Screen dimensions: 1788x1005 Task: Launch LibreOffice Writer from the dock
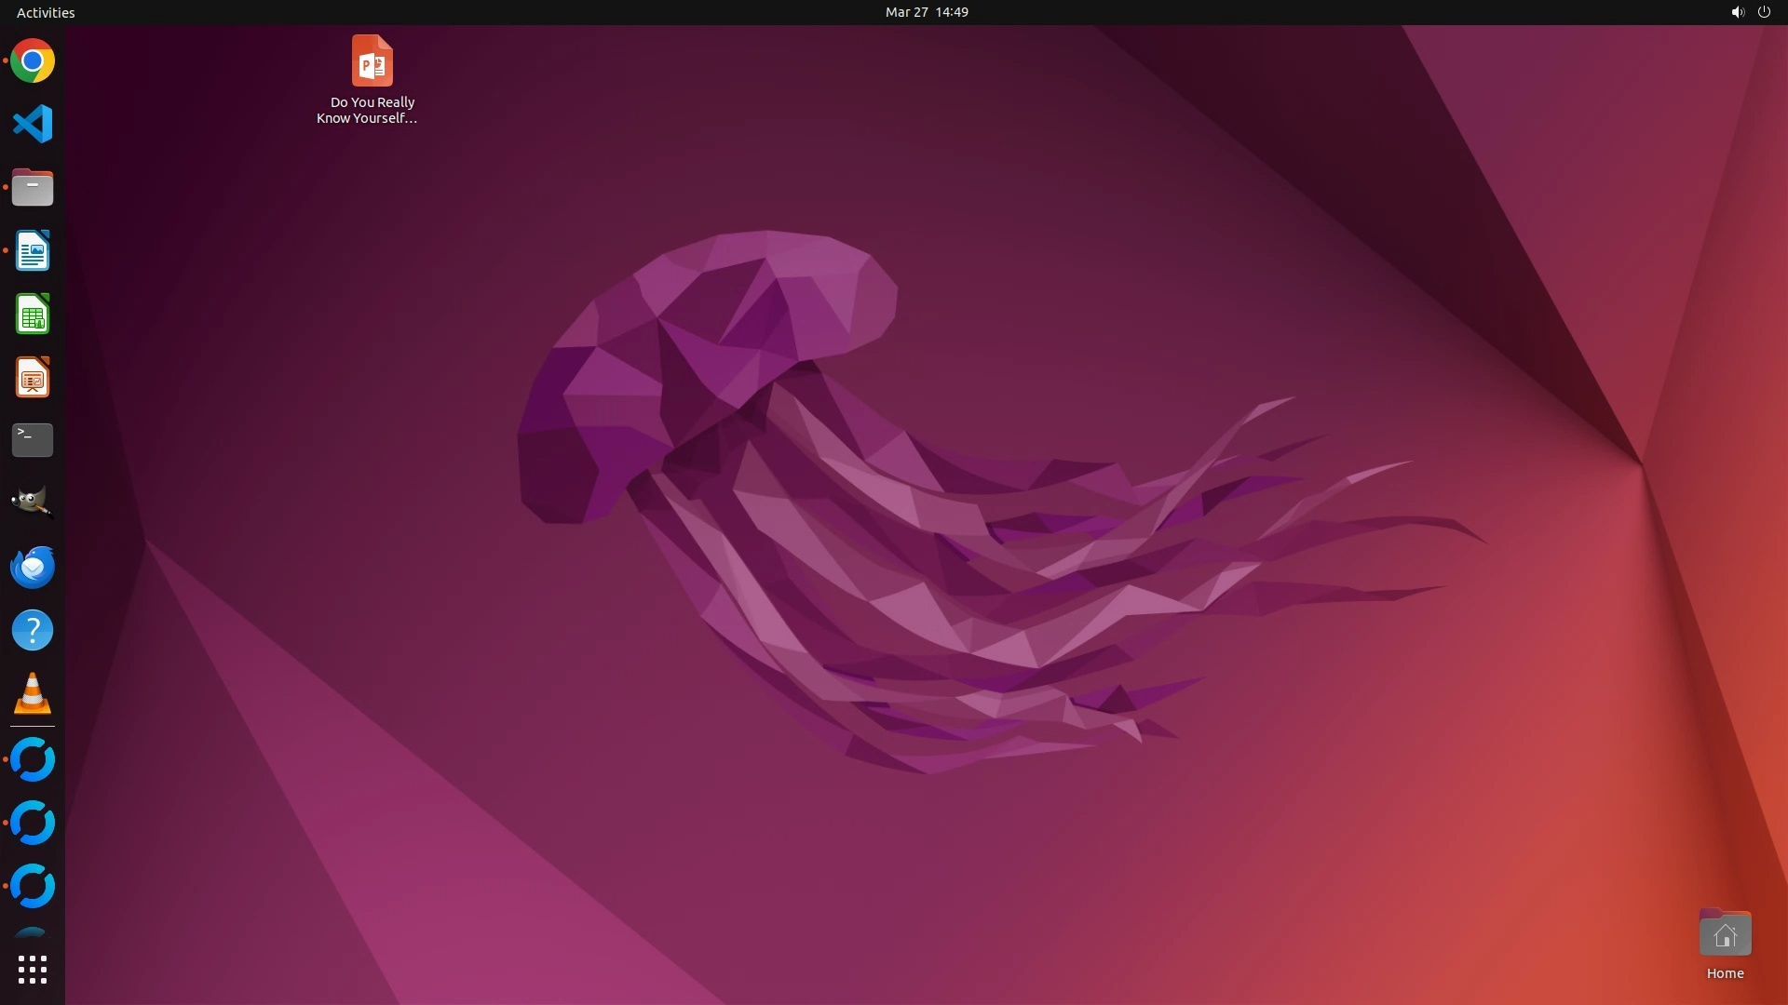pyautogui.click(x=33, y=251)
